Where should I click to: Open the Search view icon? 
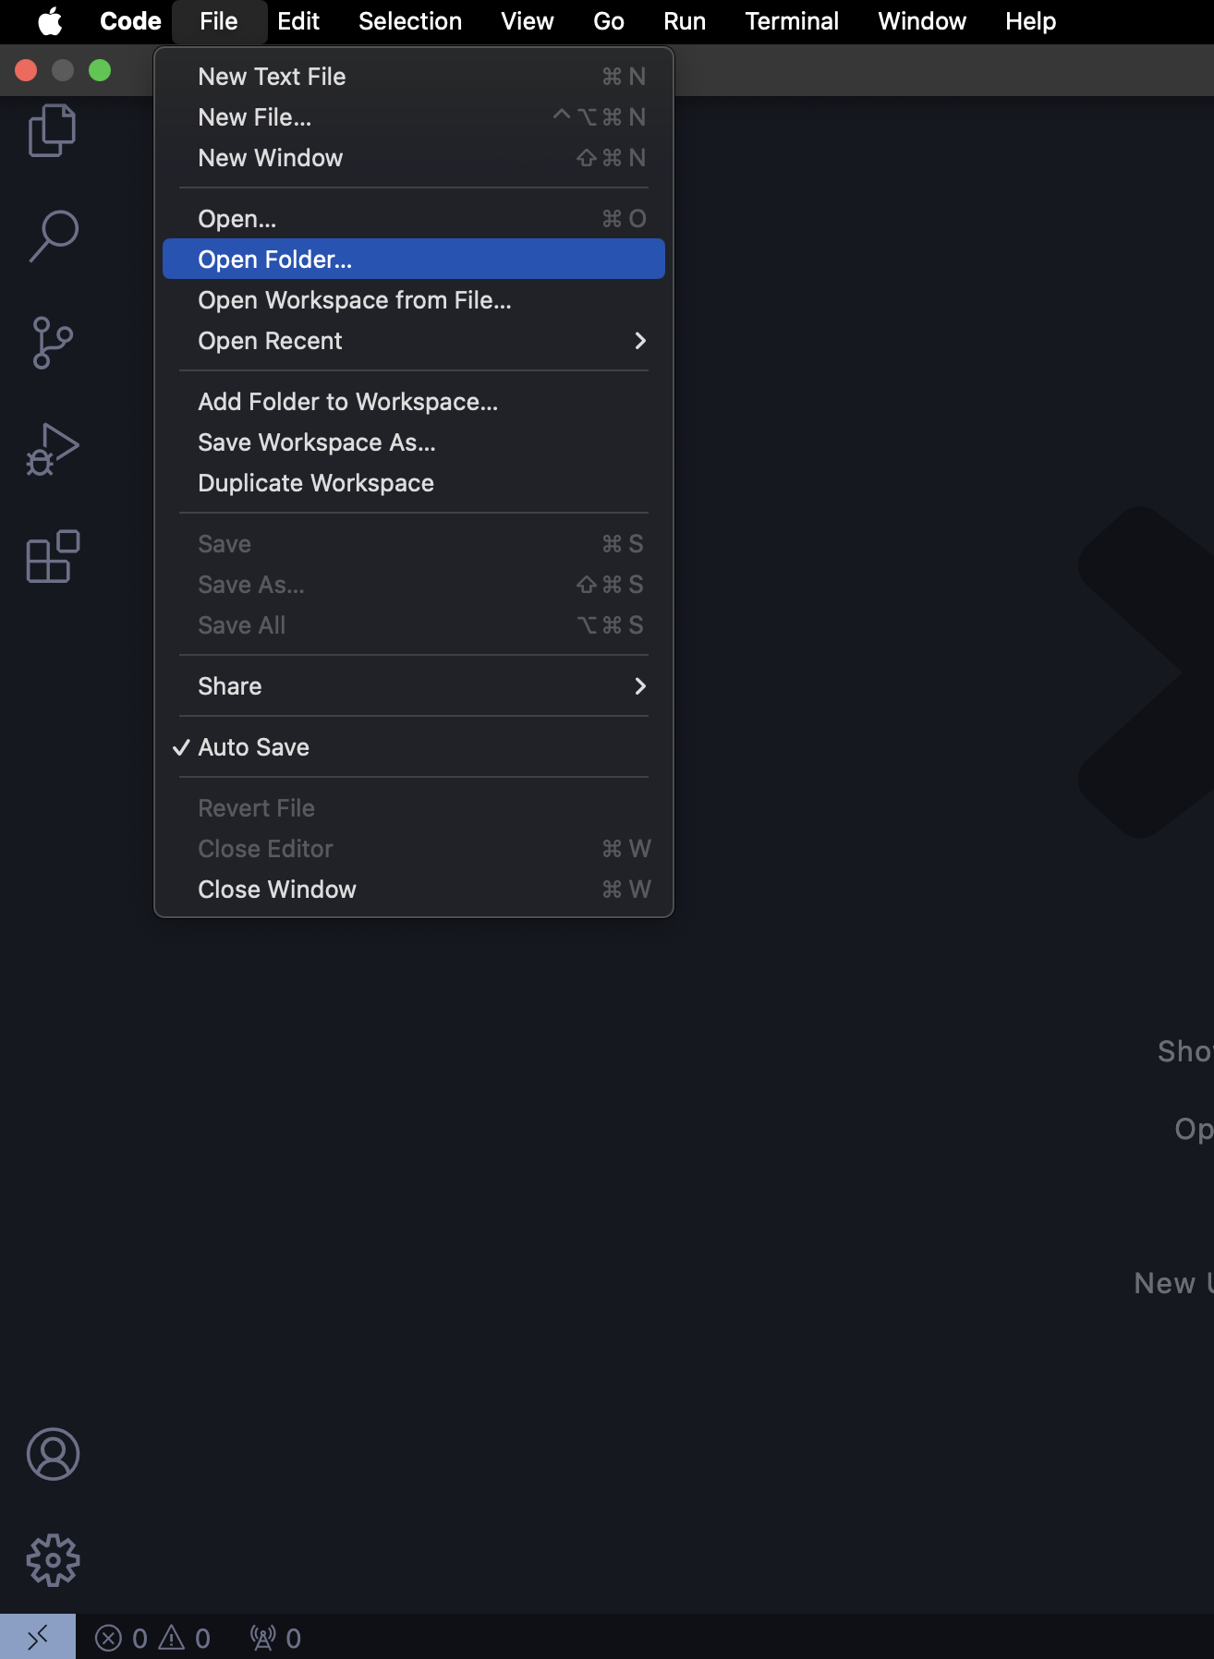(x=53, y=236)
